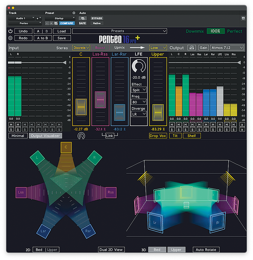Open the Presets dropdown
Viewport: 253px width, 260px height.
click(x=120, y=31)
